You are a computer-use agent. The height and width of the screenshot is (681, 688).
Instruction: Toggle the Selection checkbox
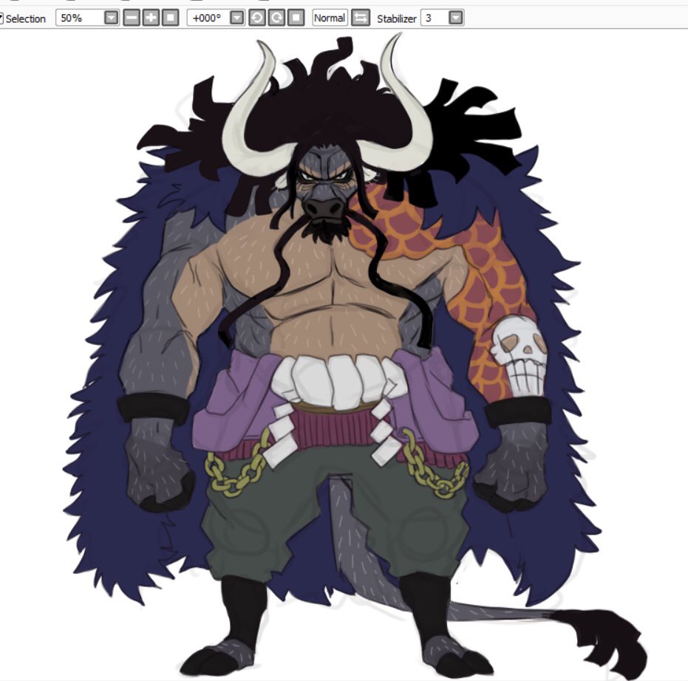tap(1, 18)
